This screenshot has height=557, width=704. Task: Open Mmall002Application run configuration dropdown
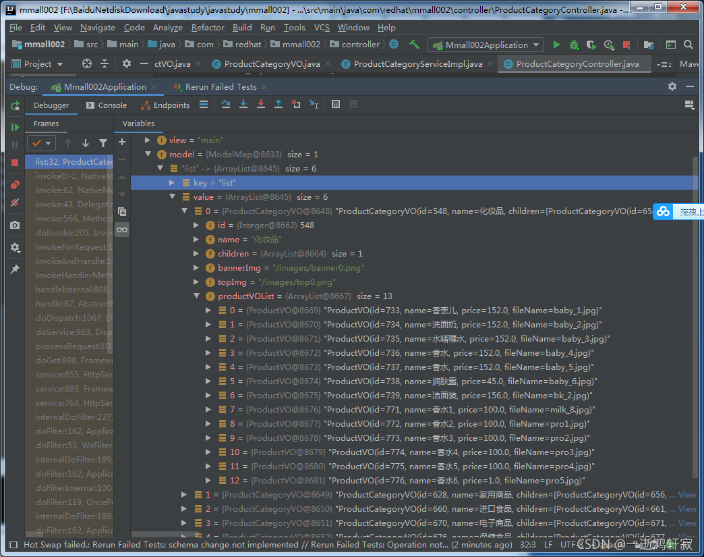point(486,45)
